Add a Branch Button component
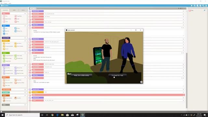Screen dimensions: 208x117 [7, 19]
